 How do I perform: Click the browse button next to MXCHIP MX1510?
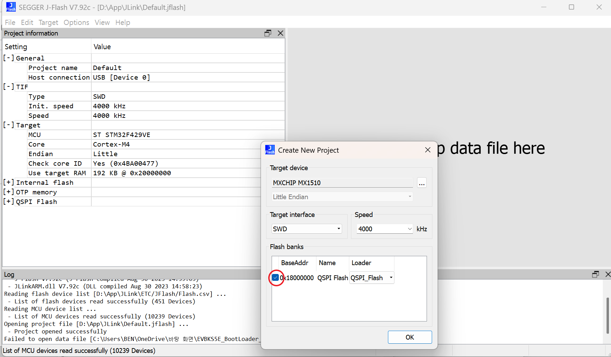421,183
